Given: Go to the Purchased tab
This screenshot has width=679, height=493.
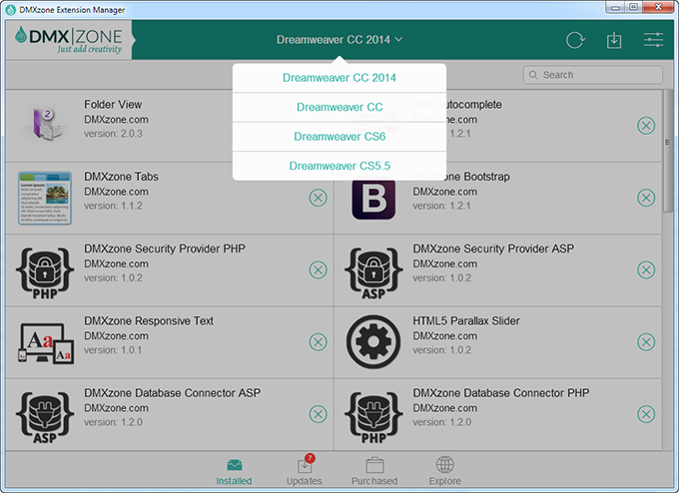Looking at the screenshot, I should tap(374, 471).
